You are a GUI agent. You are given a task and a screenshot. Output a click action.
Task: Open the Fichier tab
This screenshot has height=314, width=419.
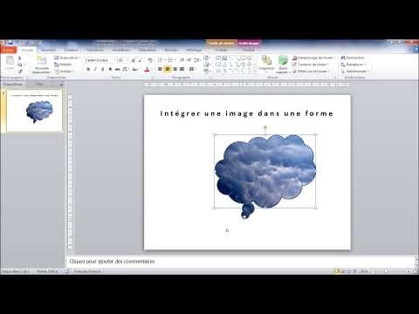pos(8,50)
